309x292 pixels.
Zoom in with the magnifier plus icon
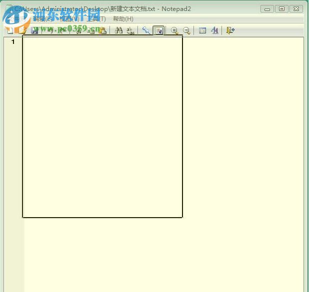174,30
